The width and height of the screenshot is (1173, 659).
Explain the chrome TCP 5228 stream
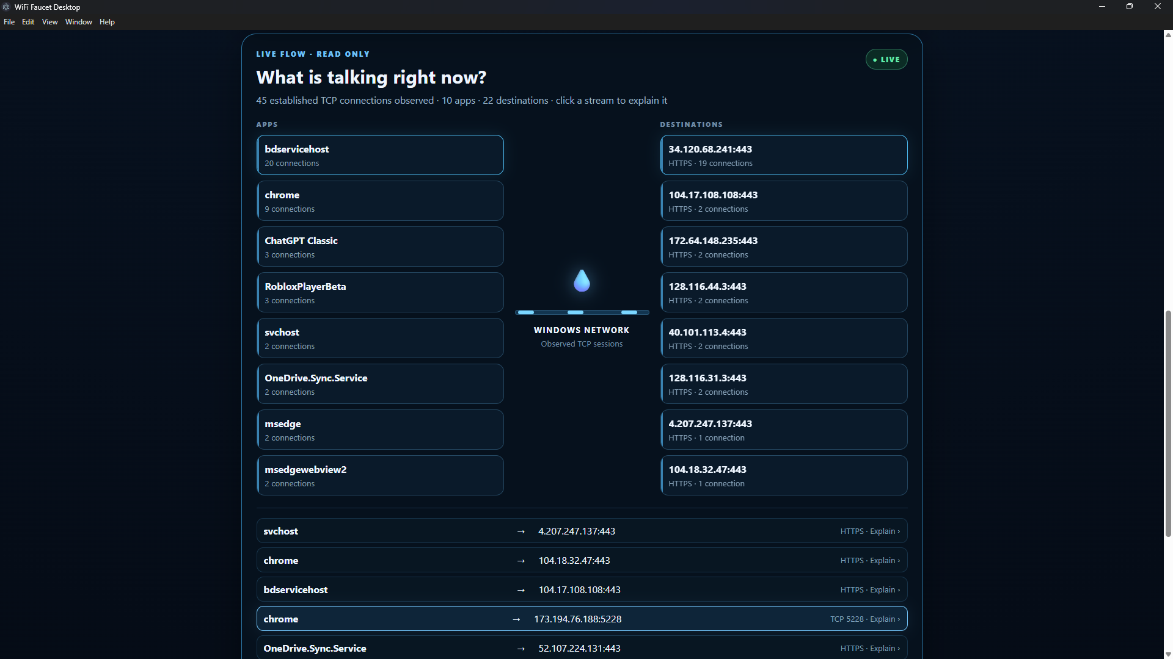tap(582, 619)
